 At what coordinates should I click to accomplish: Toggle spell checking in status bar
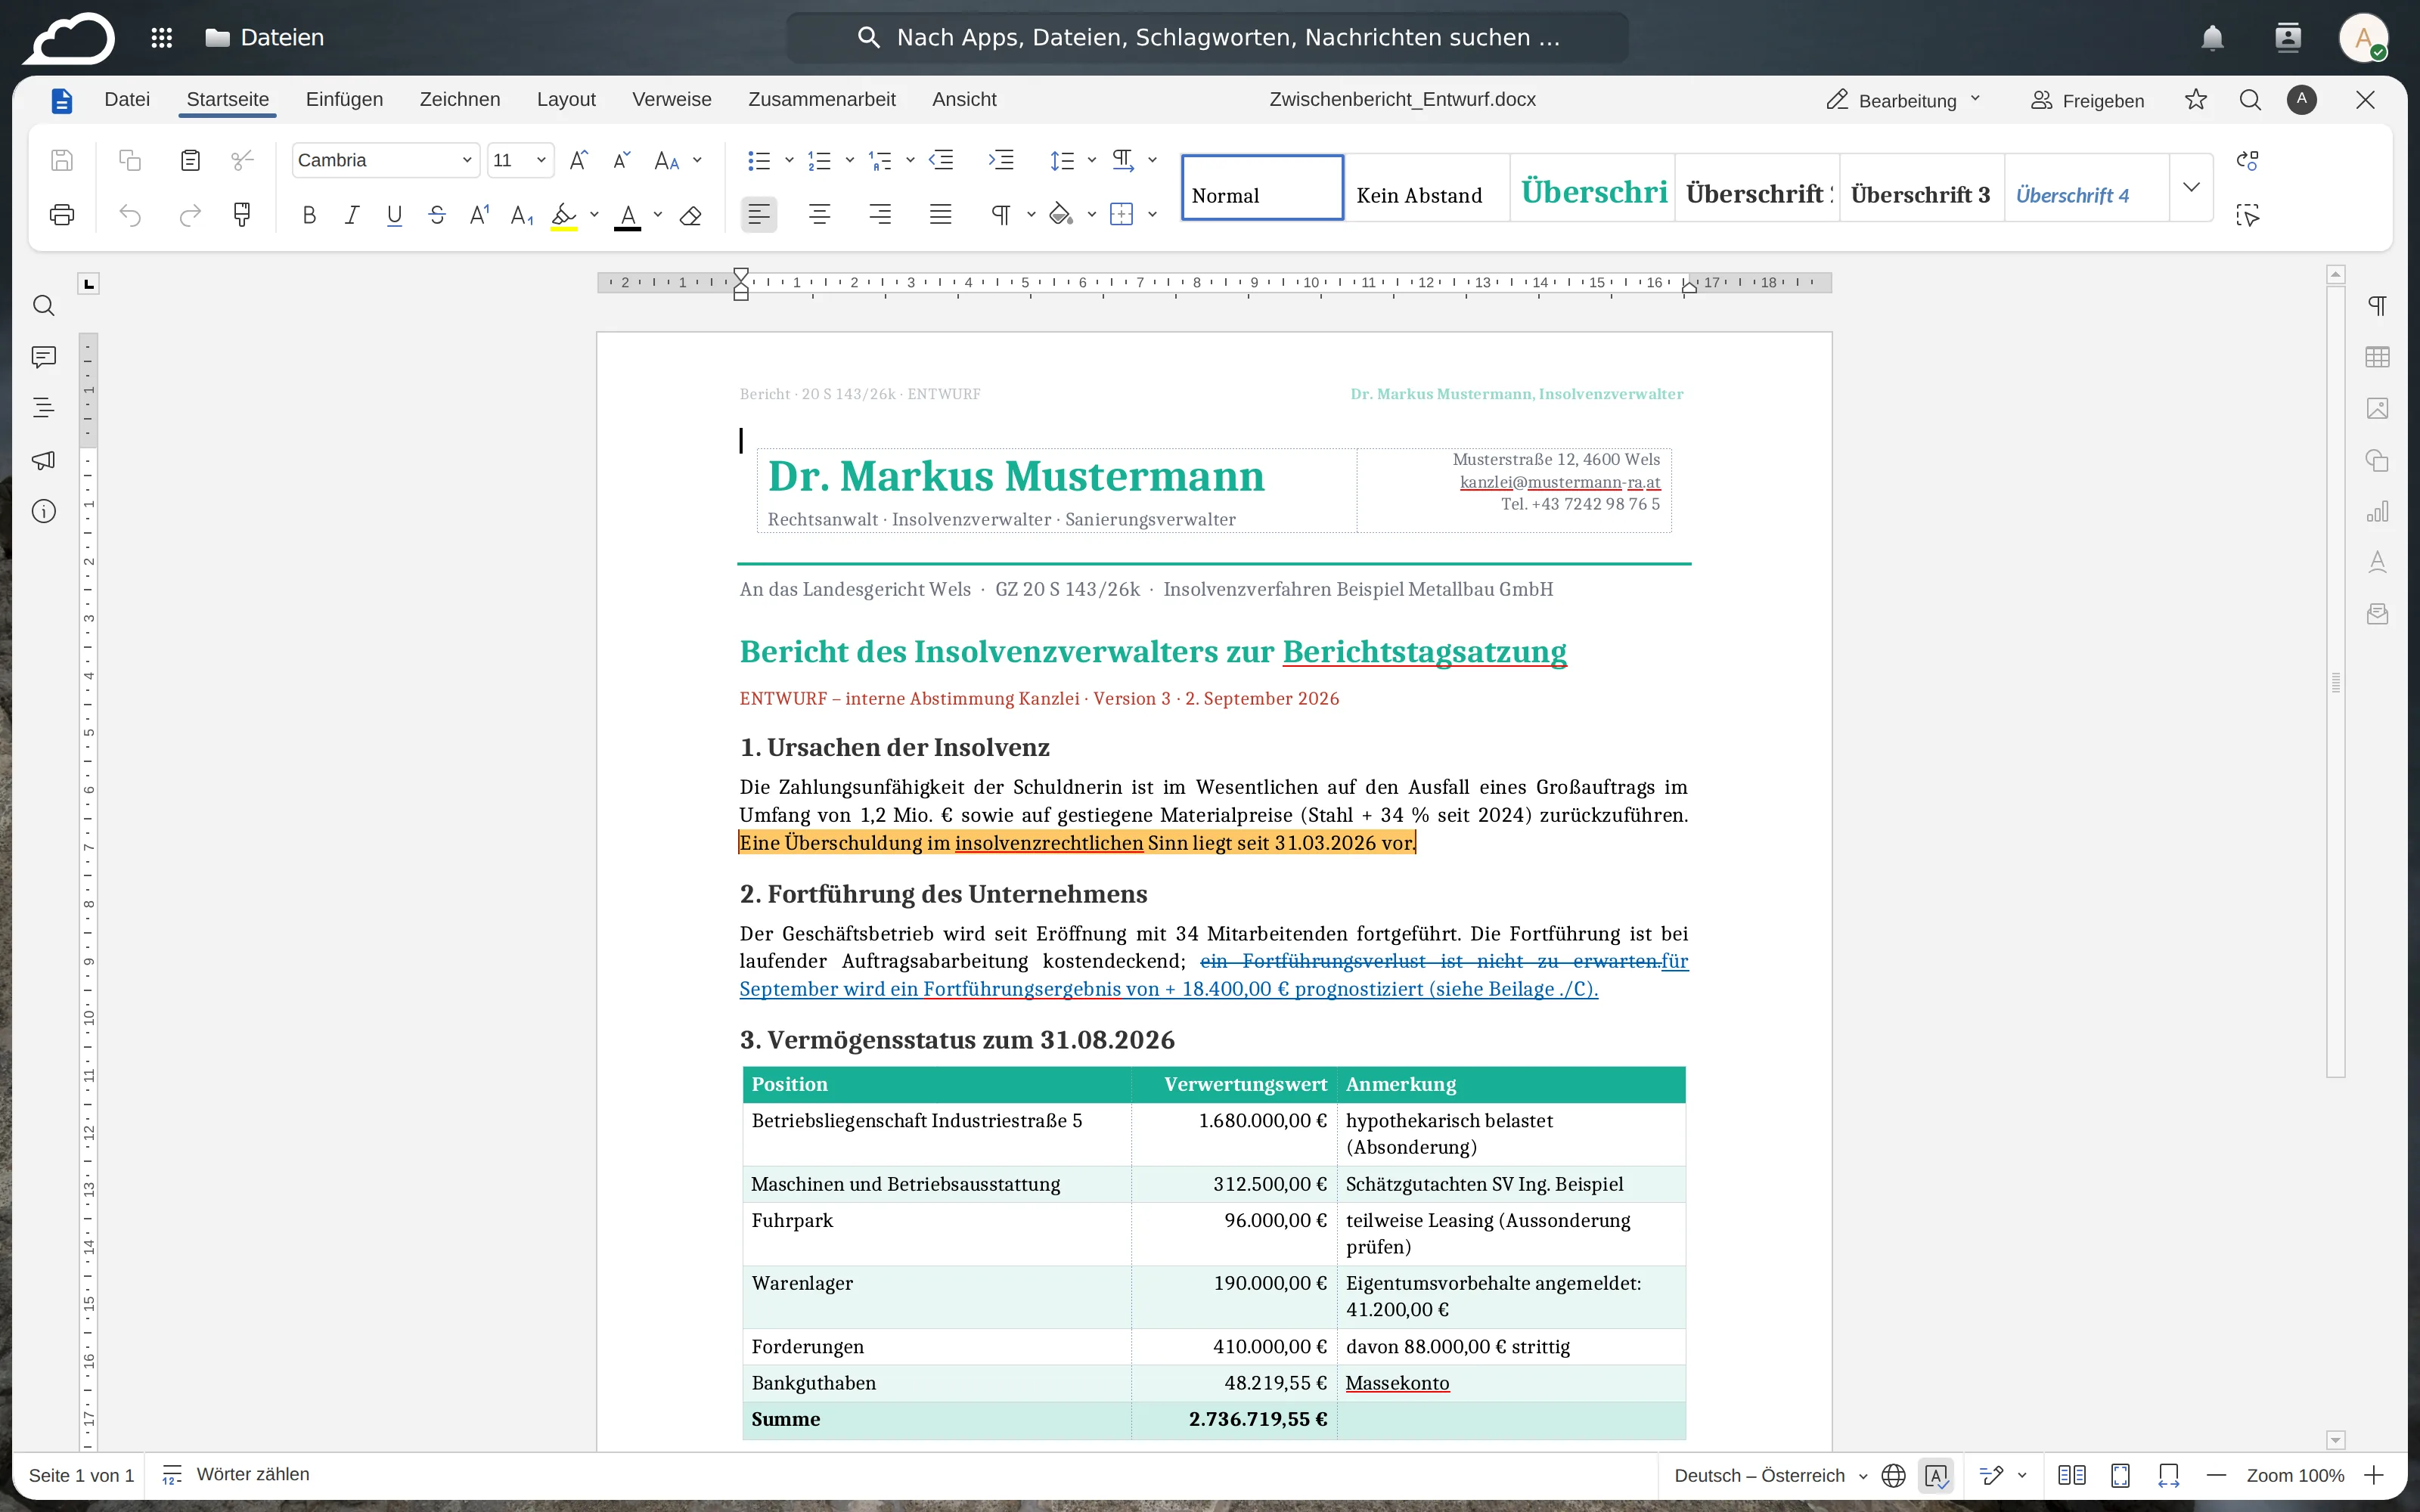point(1936,1476)
